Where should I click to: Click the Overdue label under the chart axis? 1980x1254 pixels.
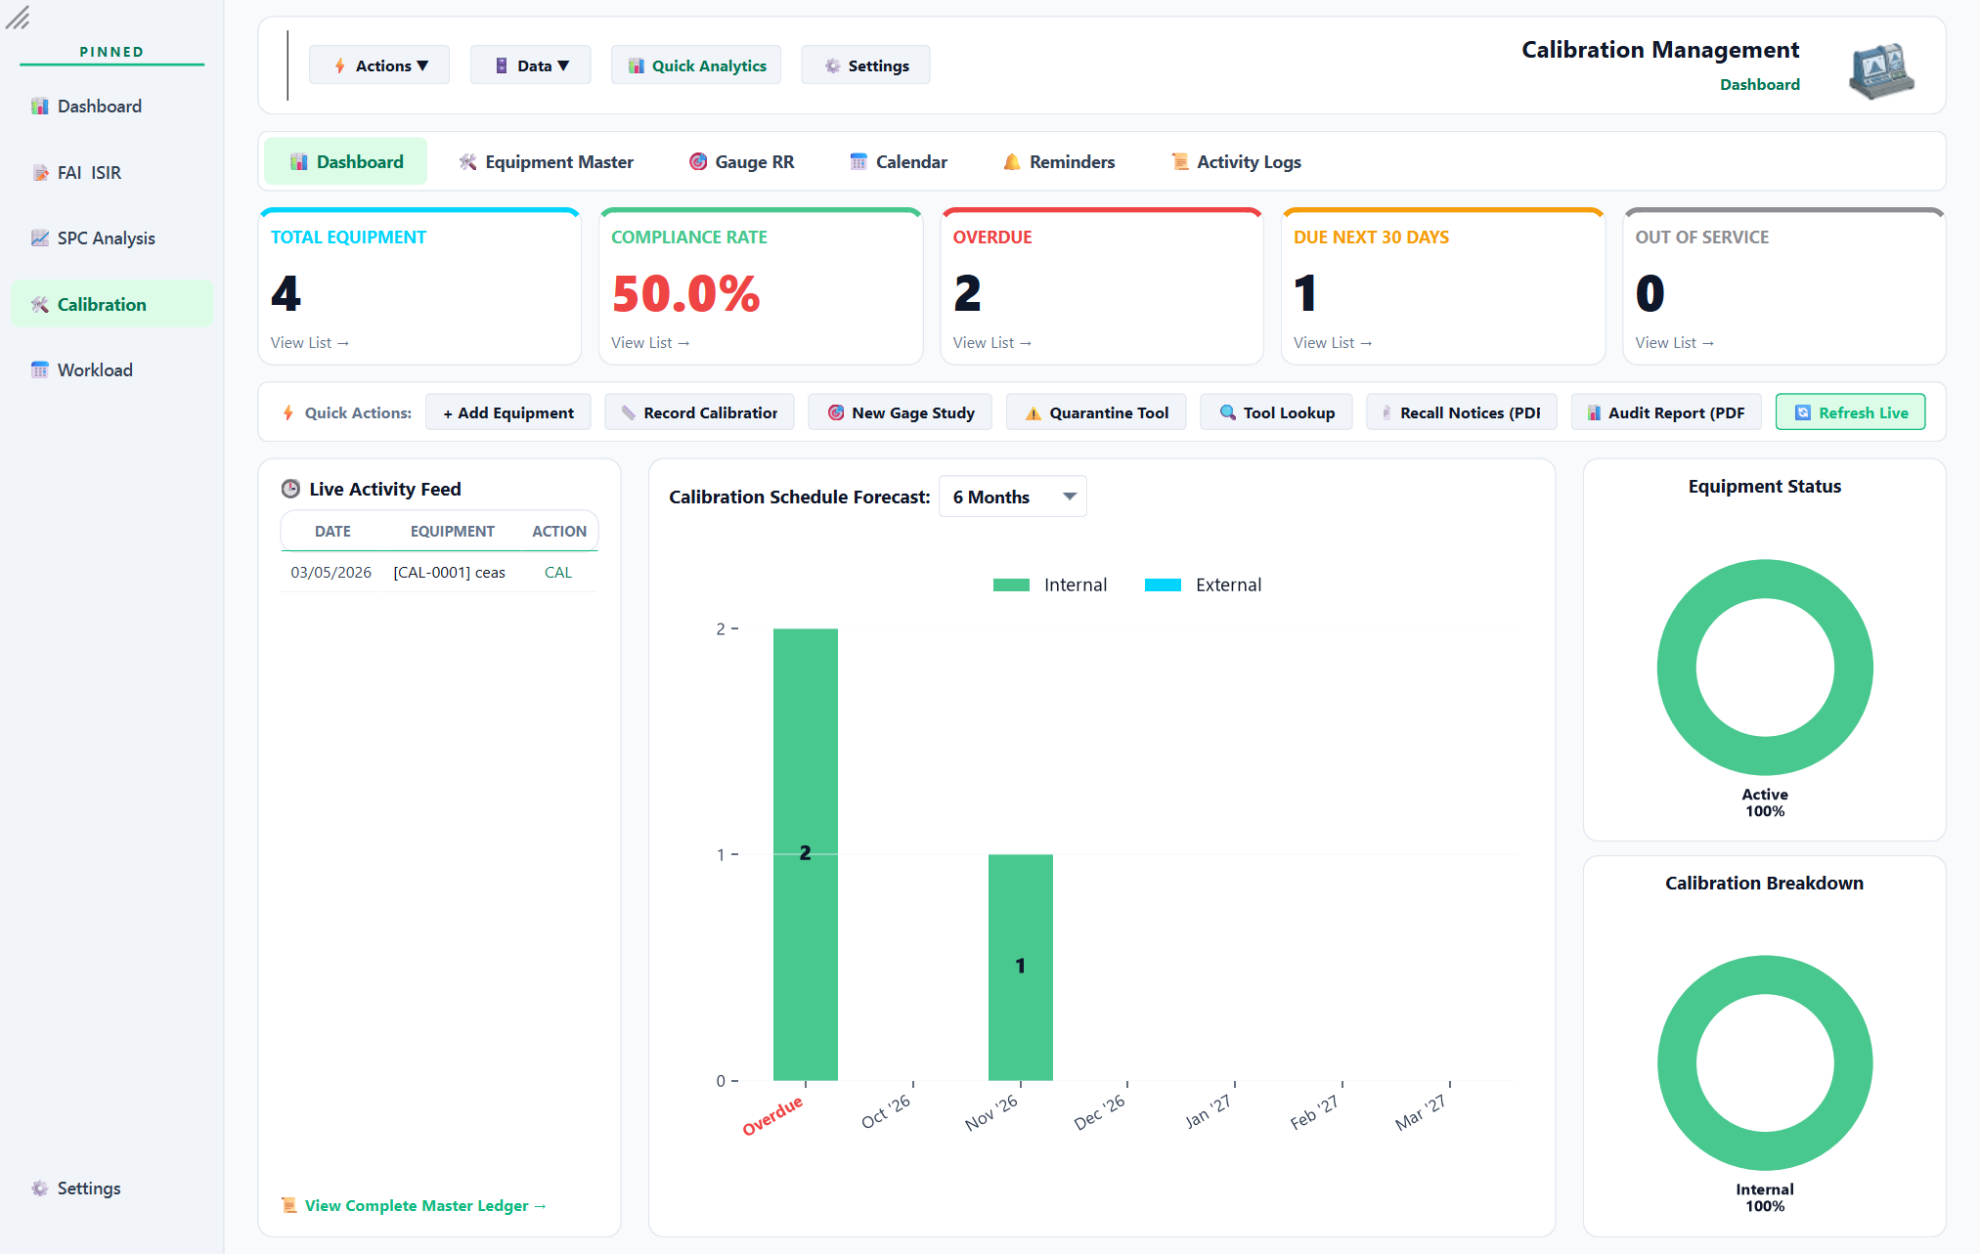coord(772,1115)
